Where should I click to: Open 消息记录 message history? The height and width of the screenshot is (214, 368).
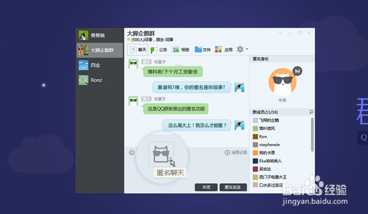pyautogui.click(x=236, y=152)
